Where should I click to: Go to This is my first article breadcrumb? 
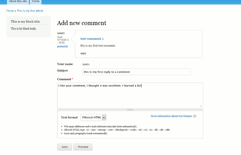coord(30,11)
